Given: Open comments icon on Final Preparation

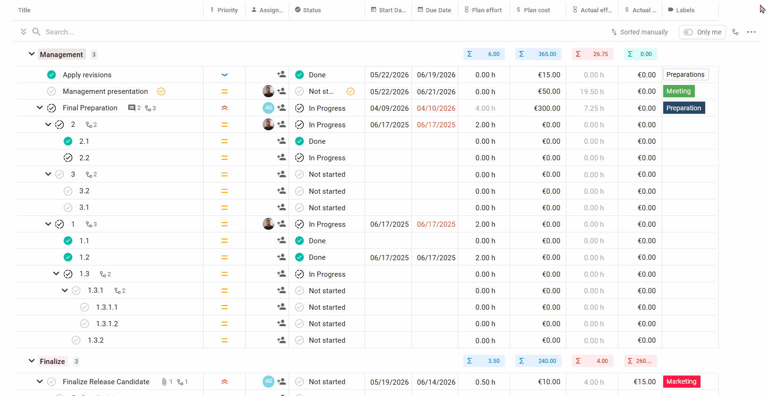Looking at the screenshot, I should pyautogui.click(x=132, y=108).
